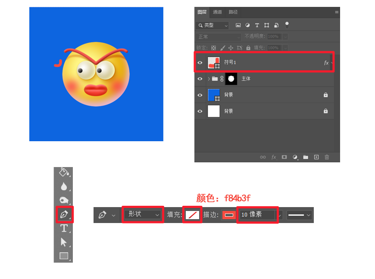Delete selected layer via trash icon
This screenshot has width=375, height=279.
tap(326, 158)
